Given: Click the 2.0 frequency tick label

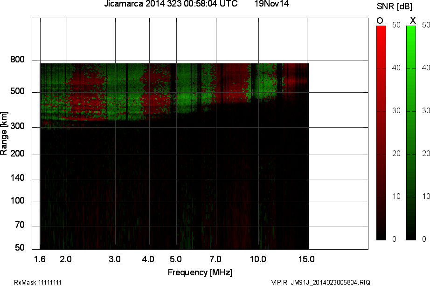Looking at the screenshot, I should 66,259.
